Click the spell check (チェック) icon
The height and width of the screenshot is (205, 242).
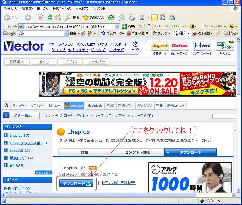coord(154,33)
